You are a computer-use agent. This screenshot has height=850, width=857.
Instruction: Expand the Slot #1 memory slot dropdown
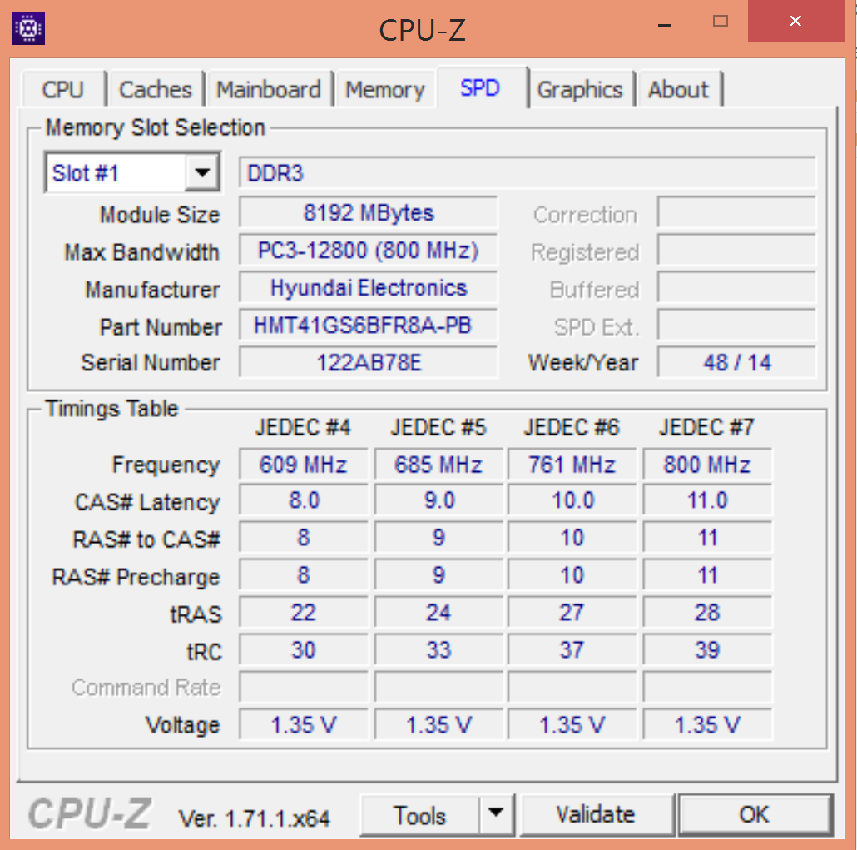coord(202,173)
